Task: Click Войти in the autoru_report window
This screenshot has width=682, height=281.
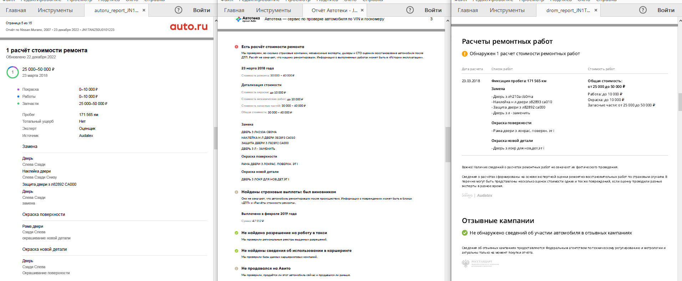Action: [202, 10]
